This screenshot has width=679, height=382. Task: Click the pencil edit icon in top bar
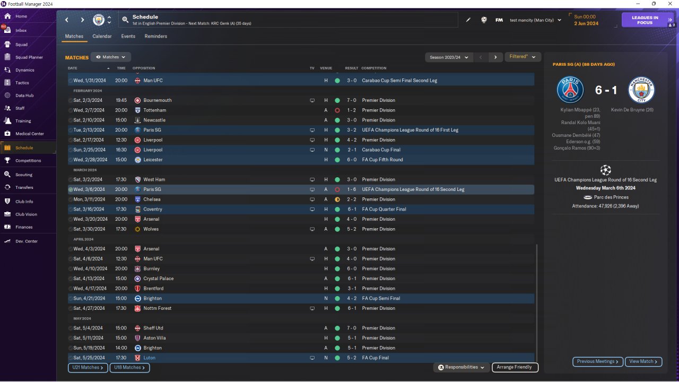tap(468, 20)
